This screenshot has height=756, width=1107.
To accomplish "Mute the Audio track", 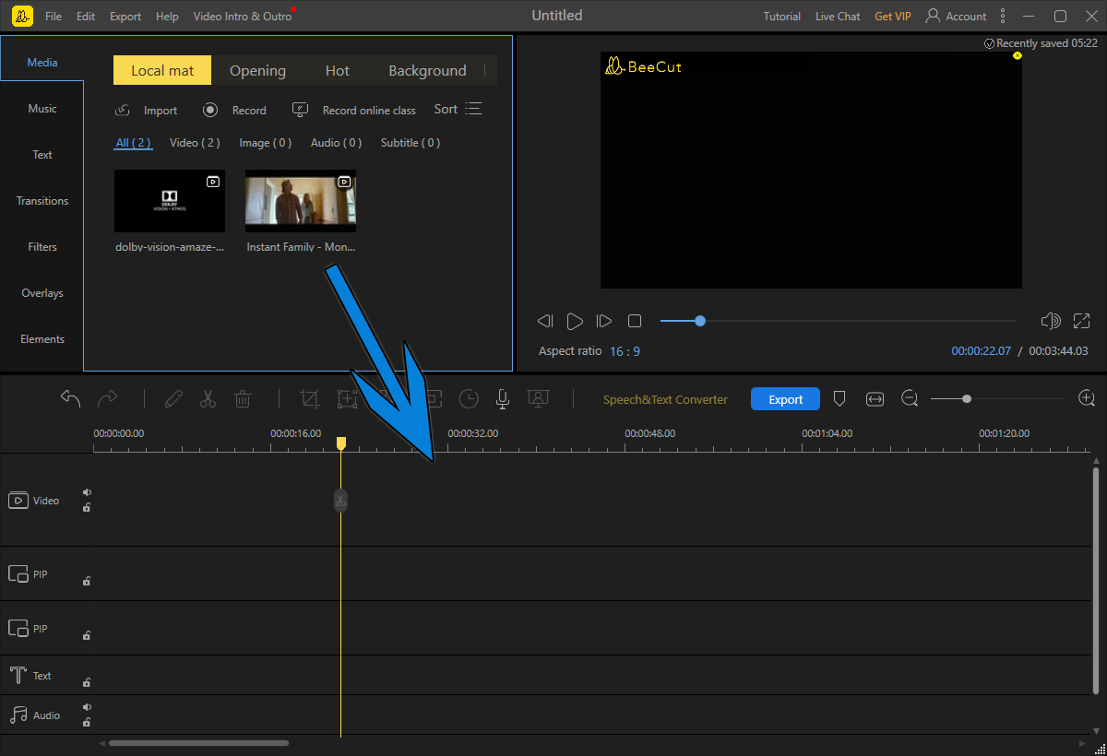I will click(x=87, y=707).
